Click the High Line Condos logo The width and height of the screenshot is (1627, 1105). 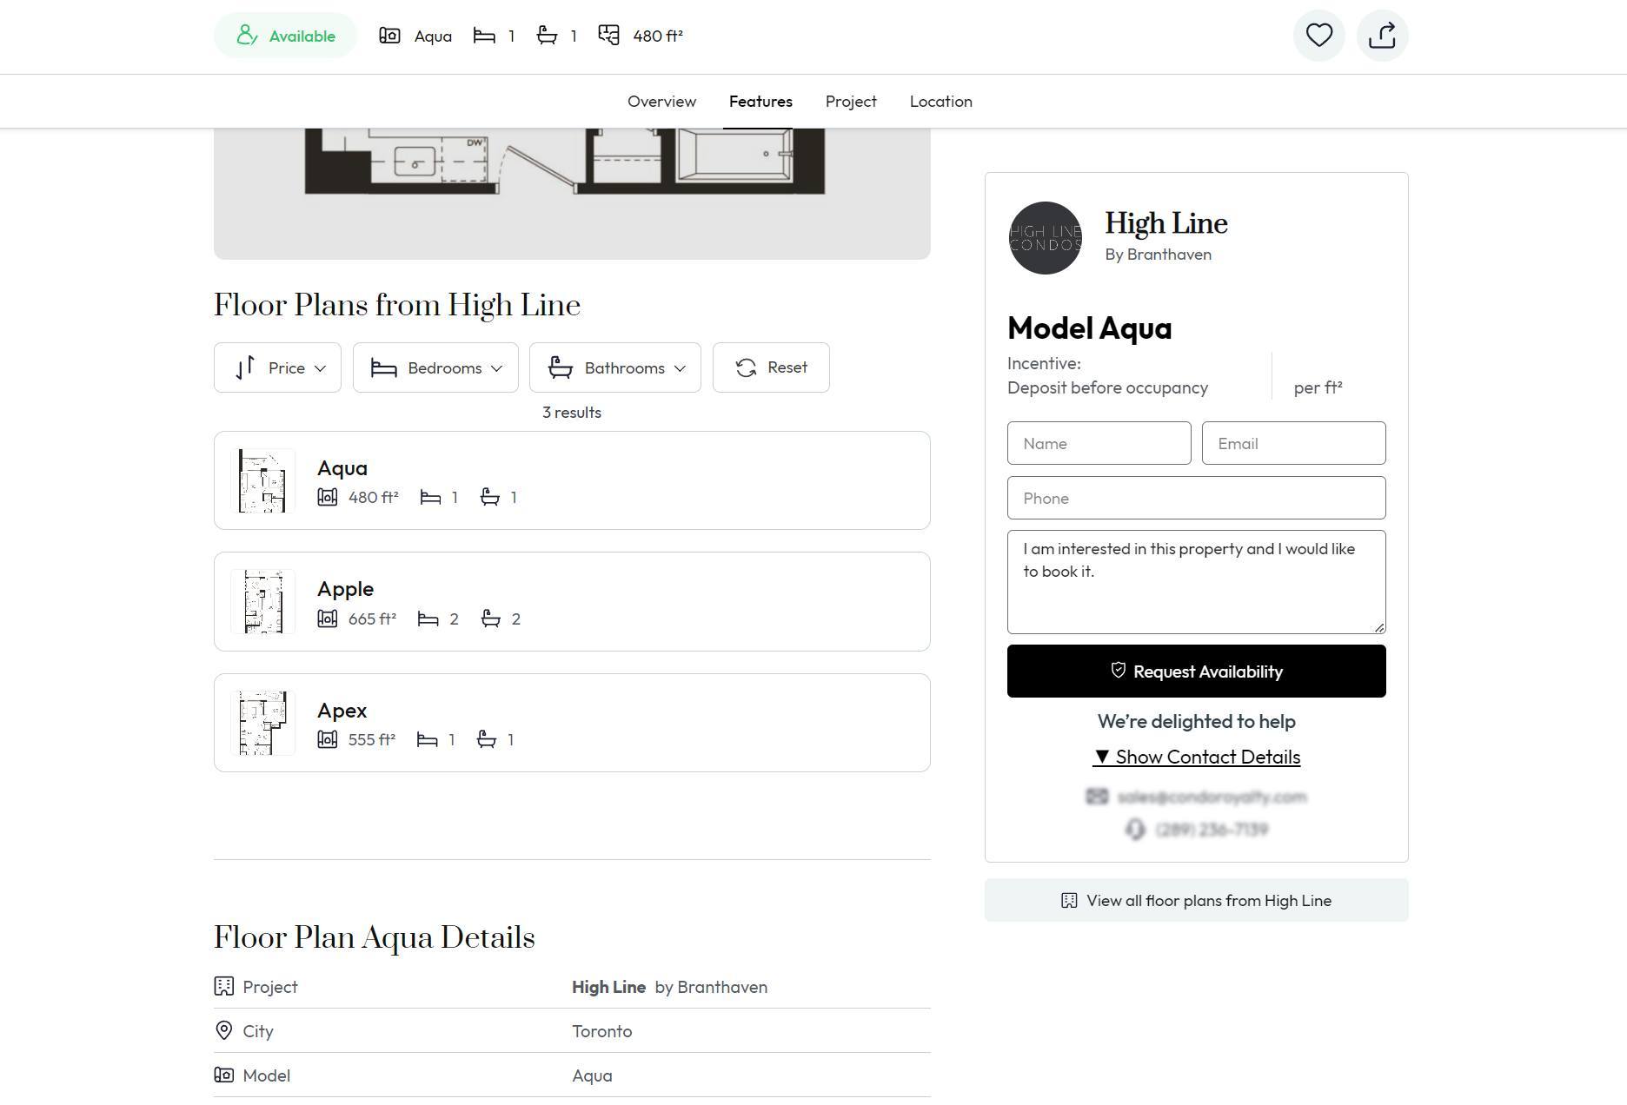coord(1045,238)
